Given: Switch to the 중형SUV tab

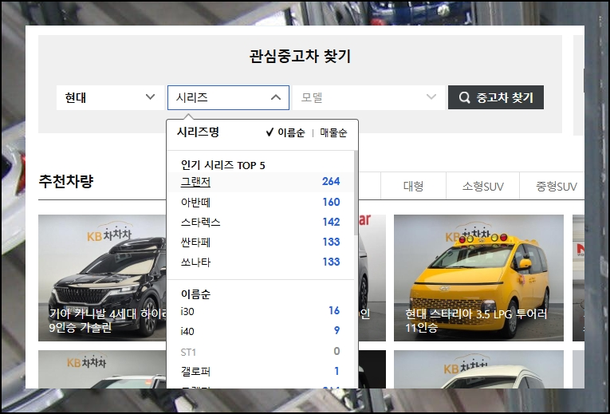Looking at the screenshot, I should [553, 186].
